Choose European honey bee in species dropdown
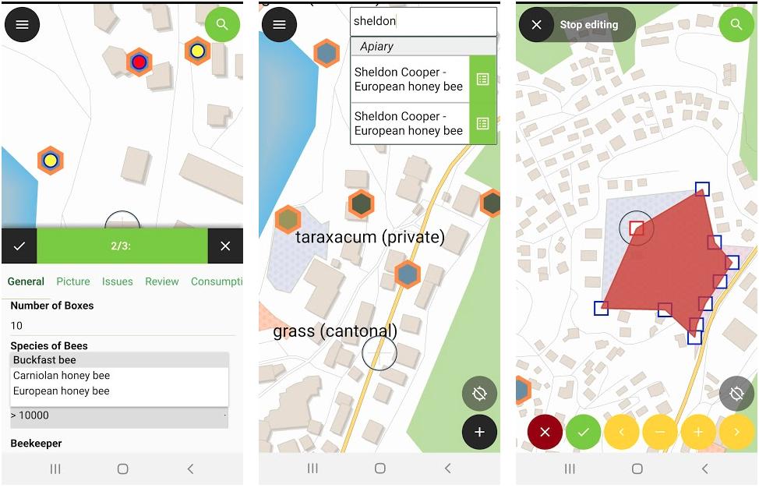Screen dimensions: 759x488 coord(119,391)
